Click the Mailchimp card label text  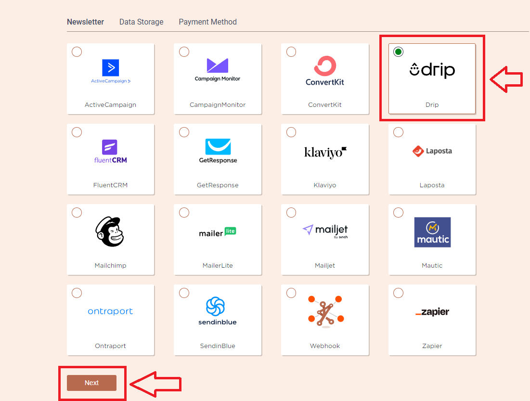(111, 266)
